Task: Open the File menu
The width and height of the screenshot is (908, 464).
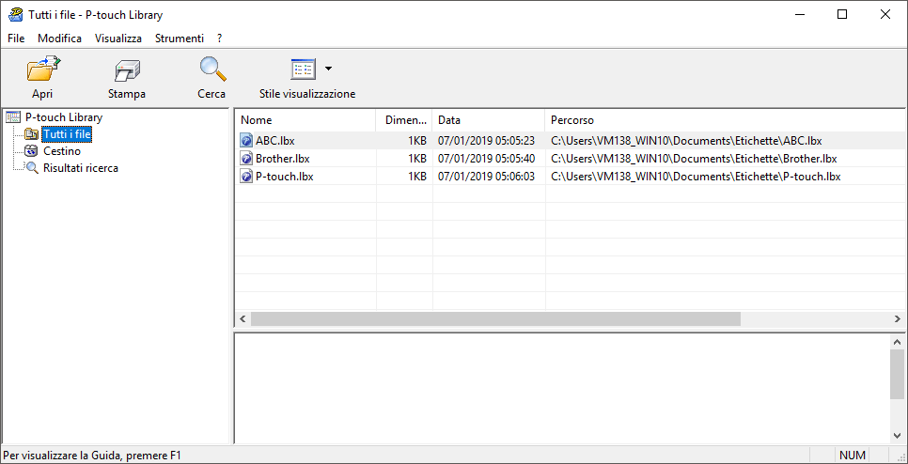Action: point(16,39)
